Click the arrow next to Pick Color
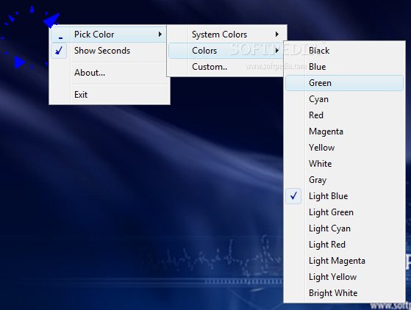Viewport: 411px width, 310px height. coord(160,35)
